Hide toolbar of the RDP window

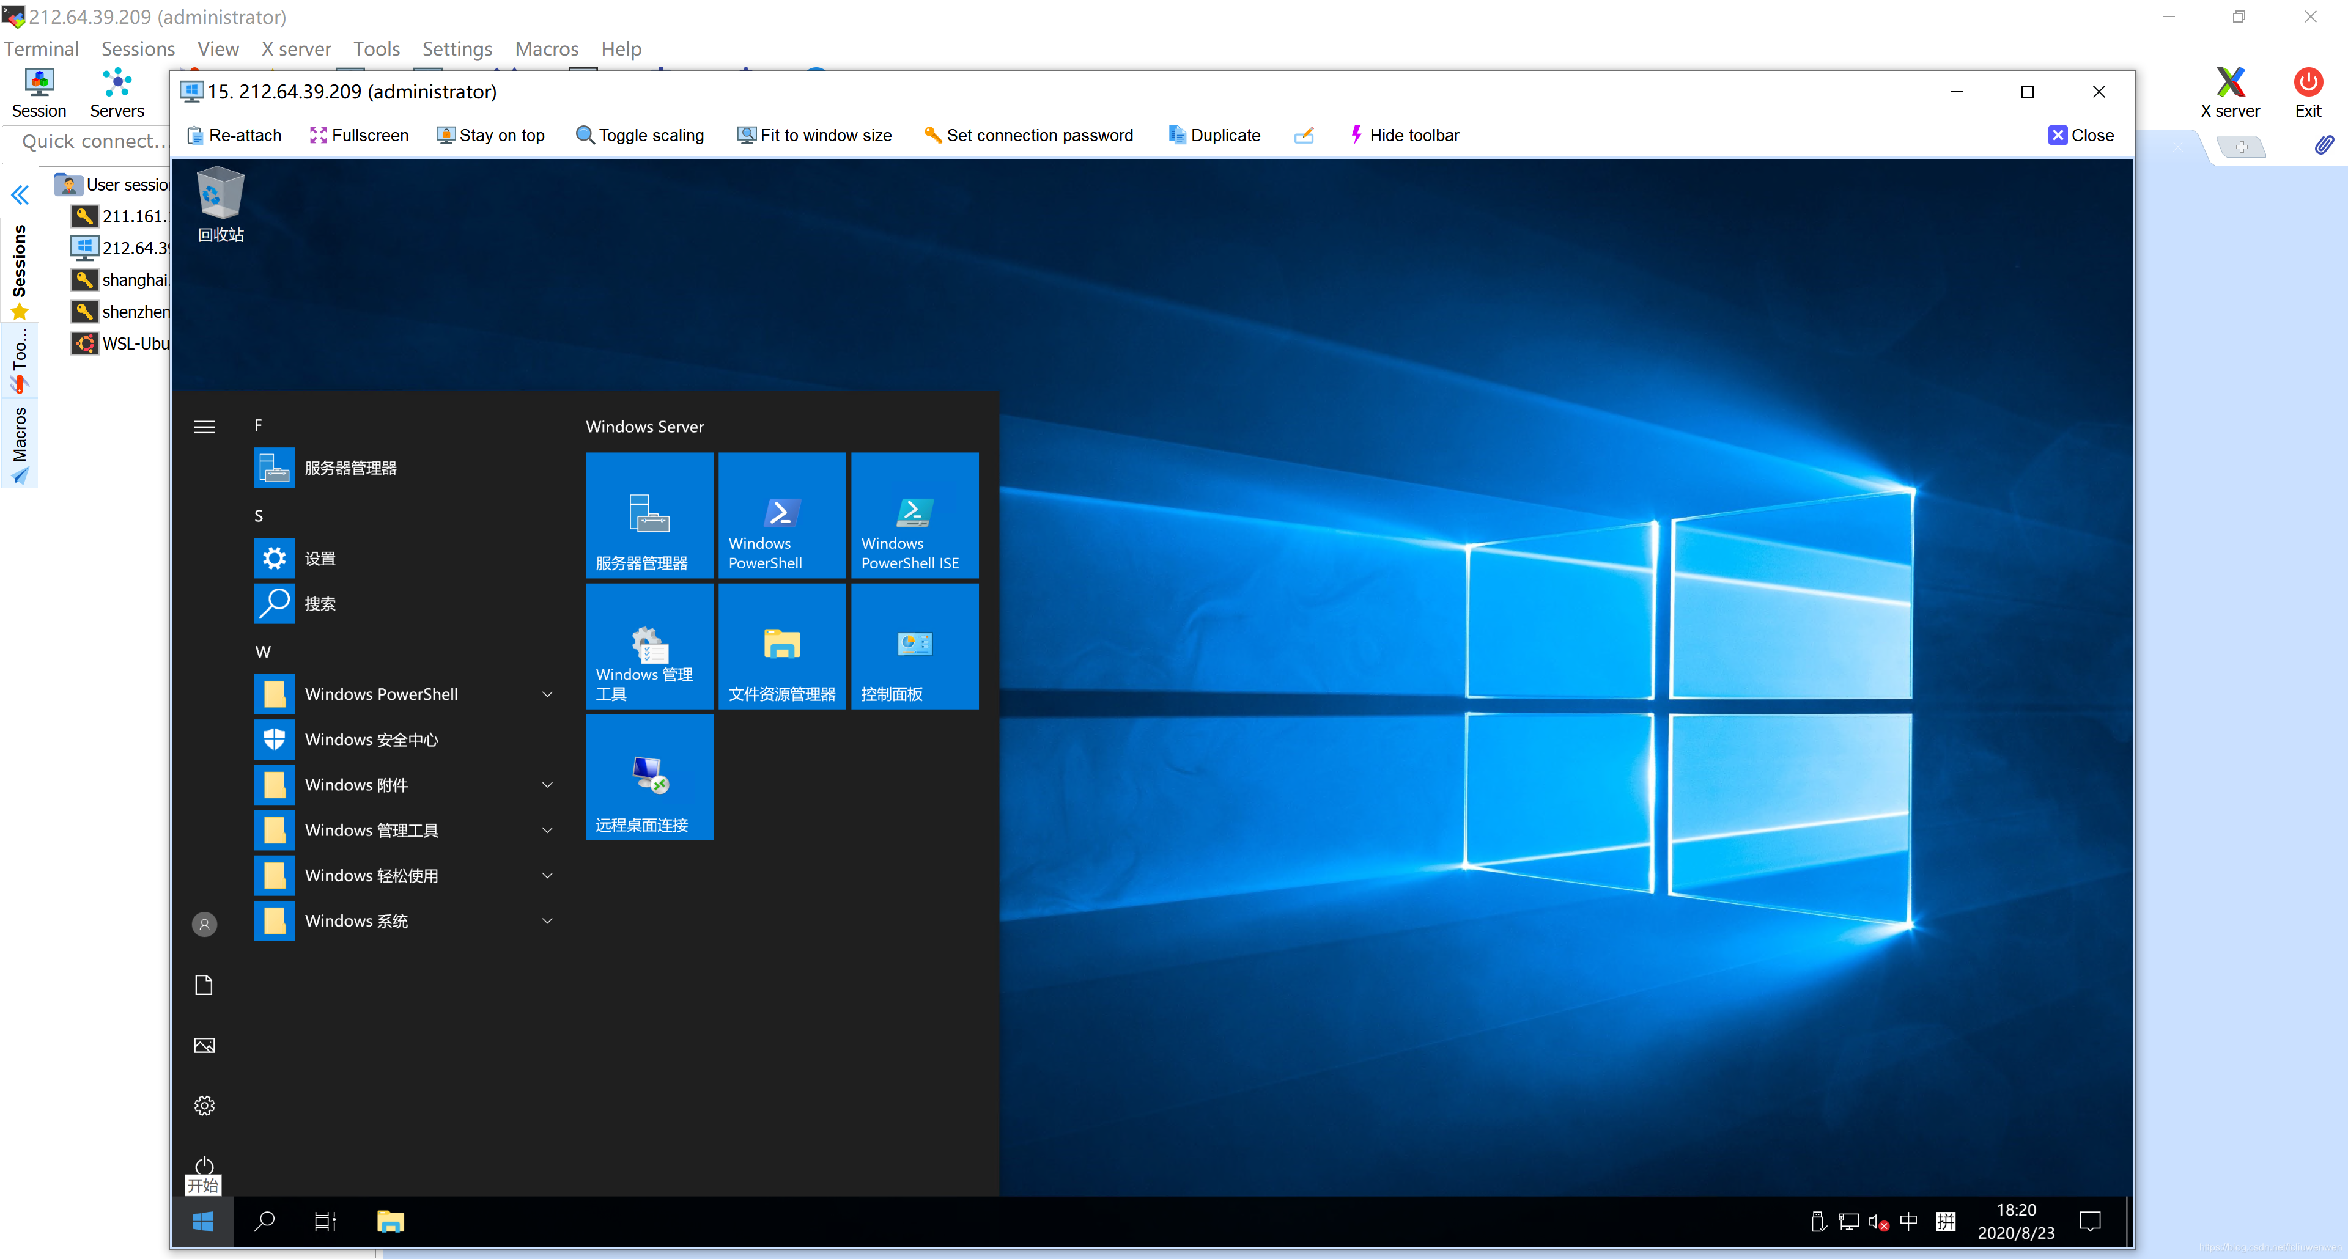point(1405,135)
